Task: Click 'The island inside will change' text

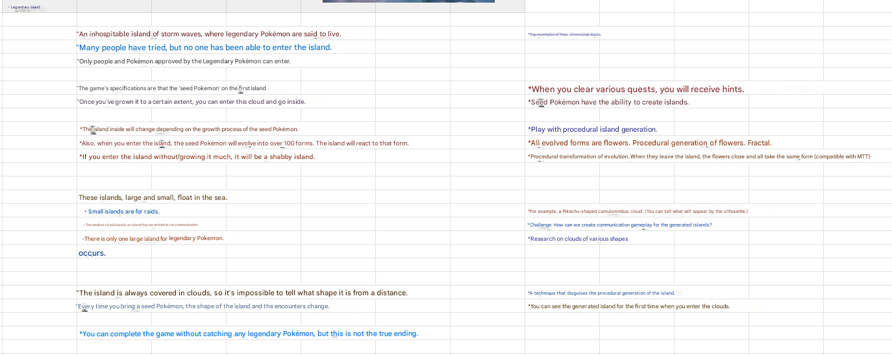Action: click(x=189, y=129)
